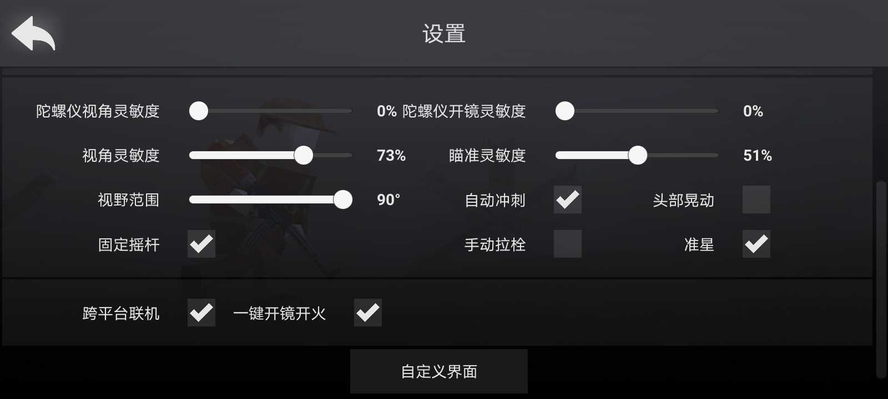The height and width of the screenshot is (399, 888).
Task: Click the 视野范围 slider knob
Action: (343, 199)
